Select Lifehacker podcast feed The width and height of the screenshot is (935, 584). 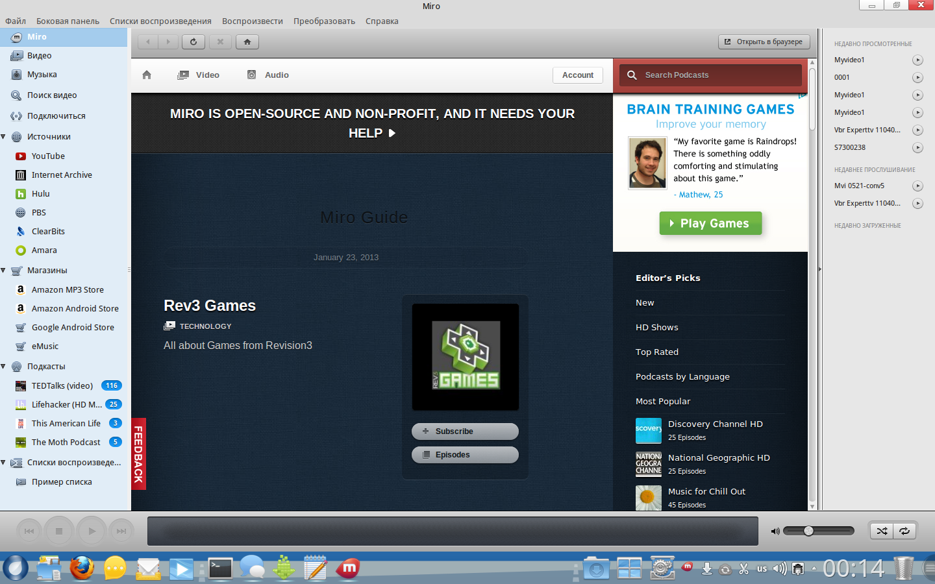65,405
